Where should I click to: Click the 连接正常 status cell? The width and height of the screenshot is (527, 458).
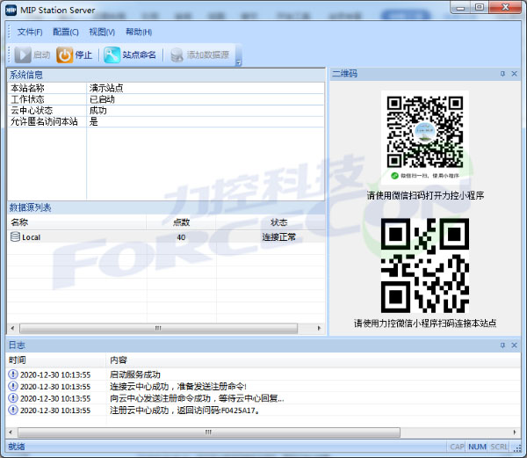[279, 237]
